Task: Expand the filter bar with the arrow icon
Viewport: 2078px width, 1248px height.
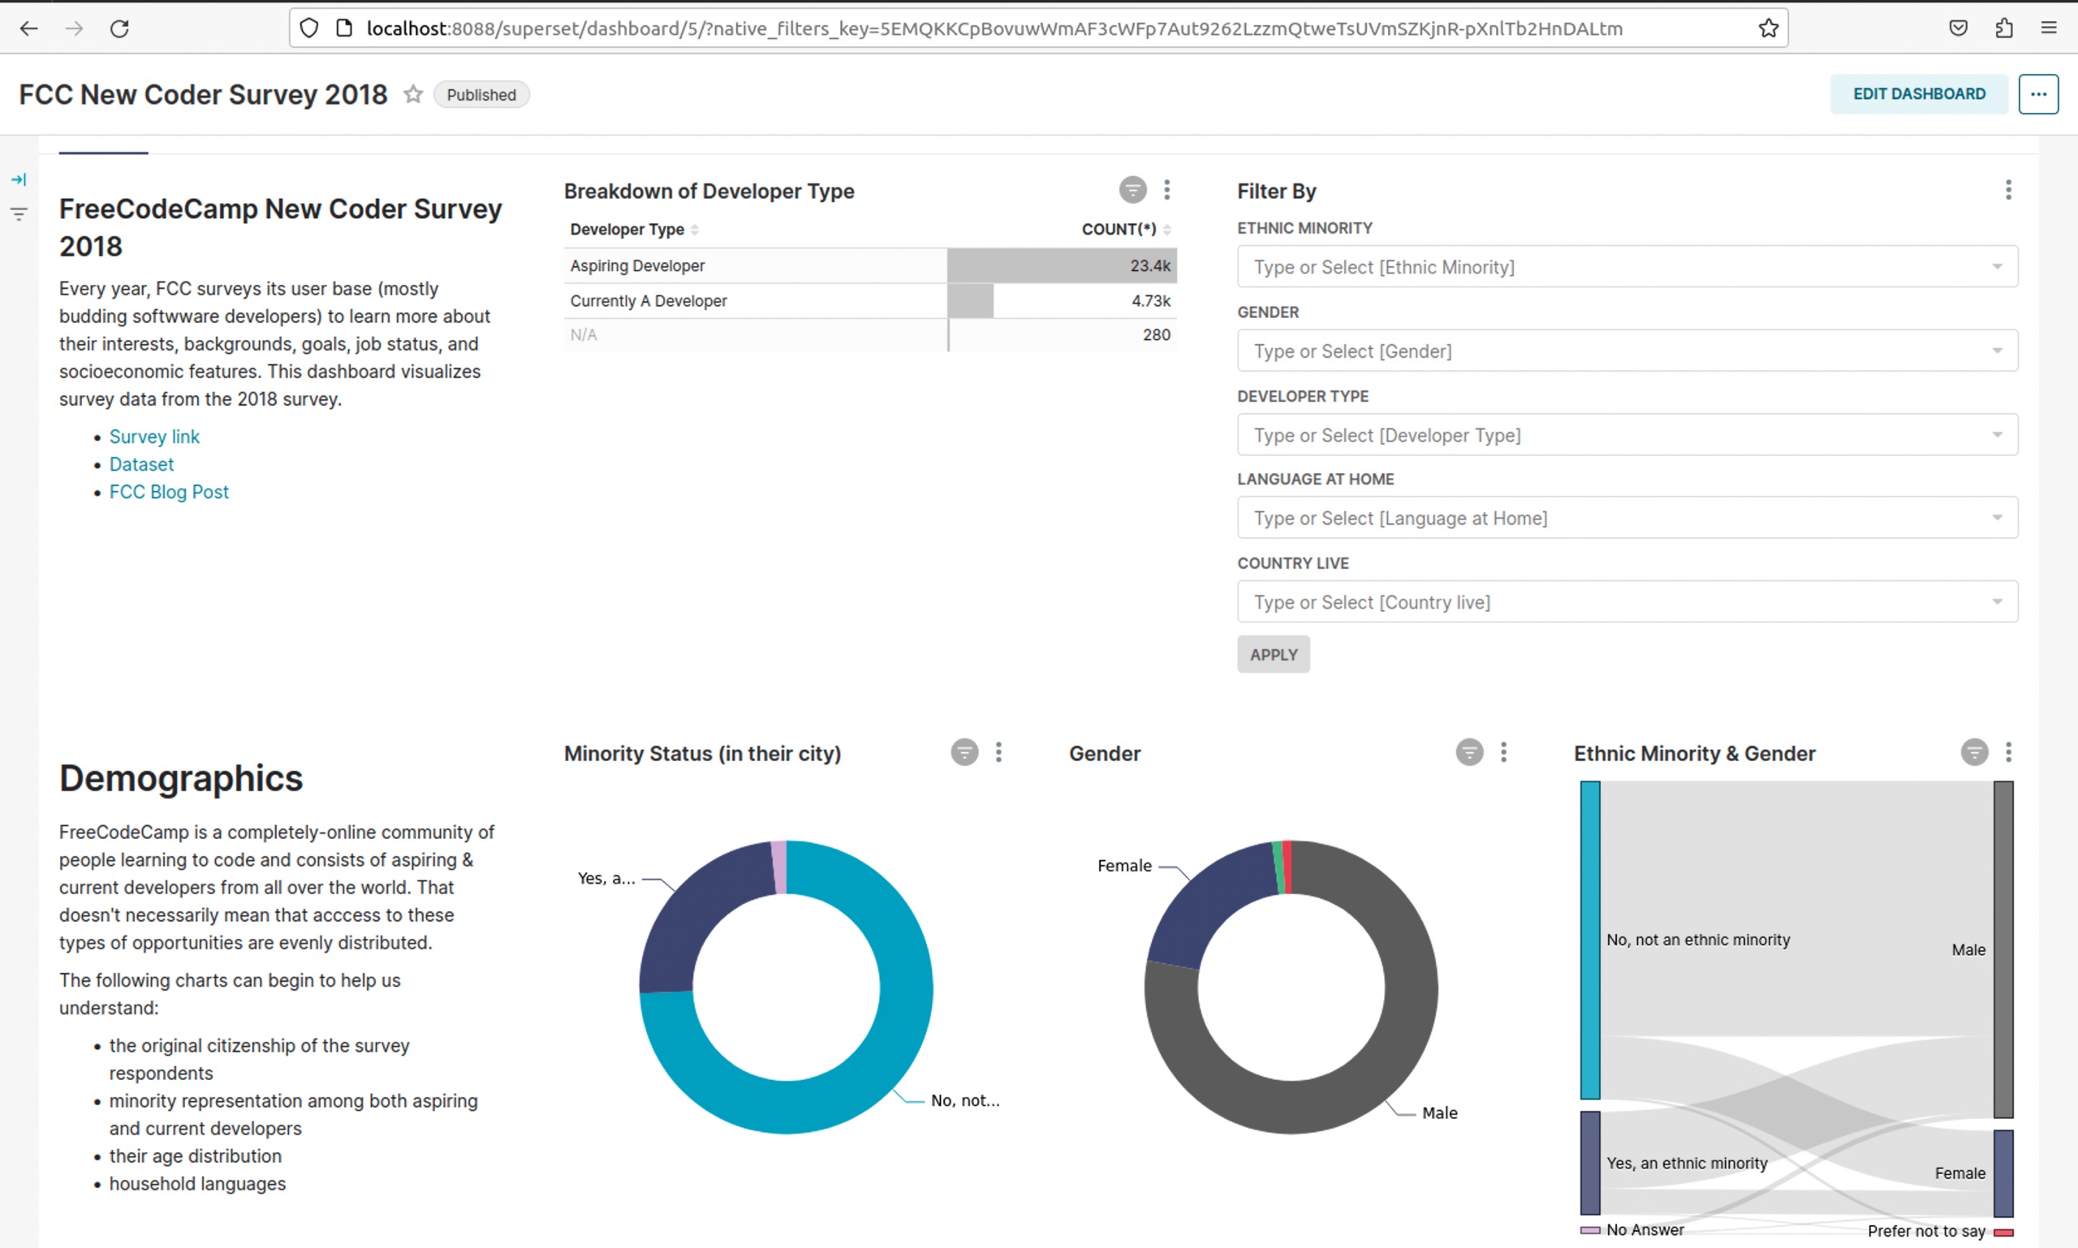Action: coord(19,179)
